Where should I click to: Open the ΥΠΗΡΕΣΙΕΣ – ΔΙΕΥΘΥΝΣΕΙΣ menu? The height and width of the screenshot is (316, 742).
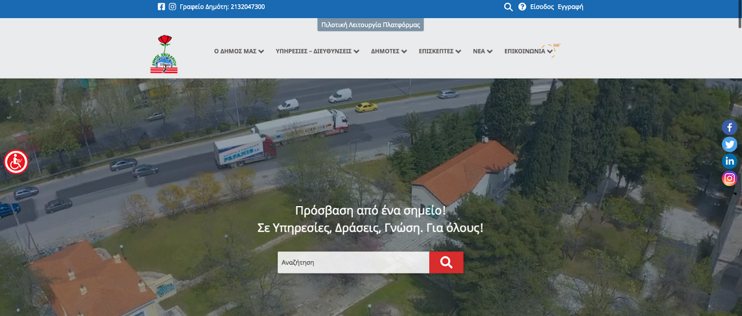point(314,51)
